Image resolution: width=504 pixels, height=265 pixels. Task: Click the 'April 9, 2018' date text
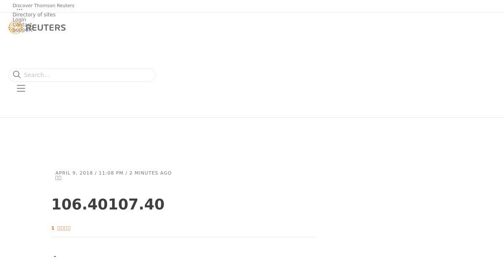[74, 173]
